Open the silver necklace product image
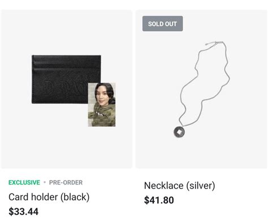Screen dimensions: 268x223 point(201,89)
